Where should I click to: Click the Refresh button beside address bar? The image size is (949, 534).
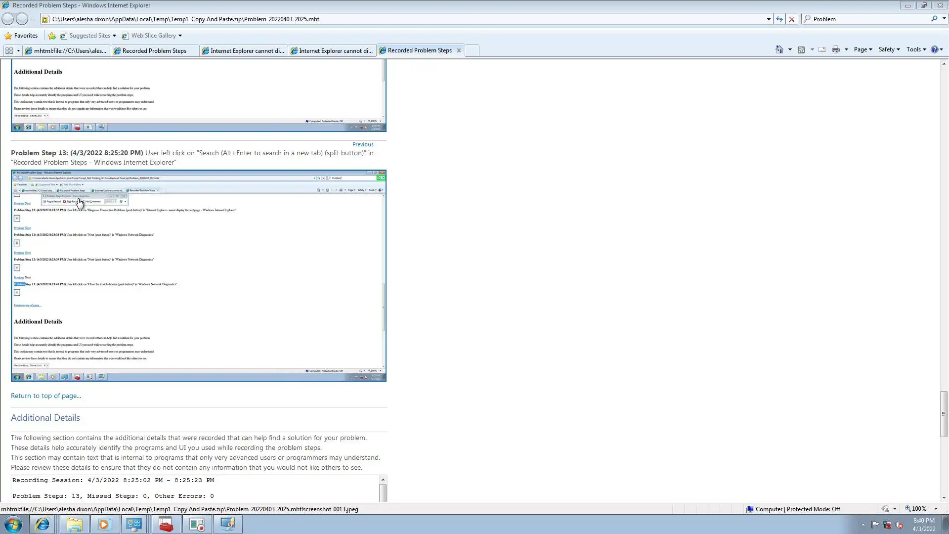click(779, 19)
